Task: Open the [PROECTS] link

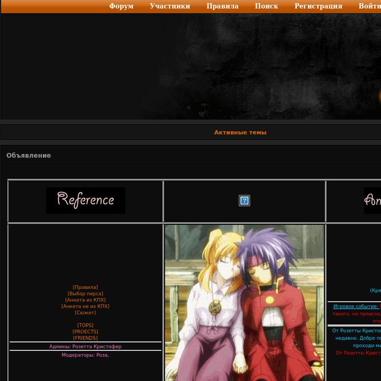Action: point(85,332)
